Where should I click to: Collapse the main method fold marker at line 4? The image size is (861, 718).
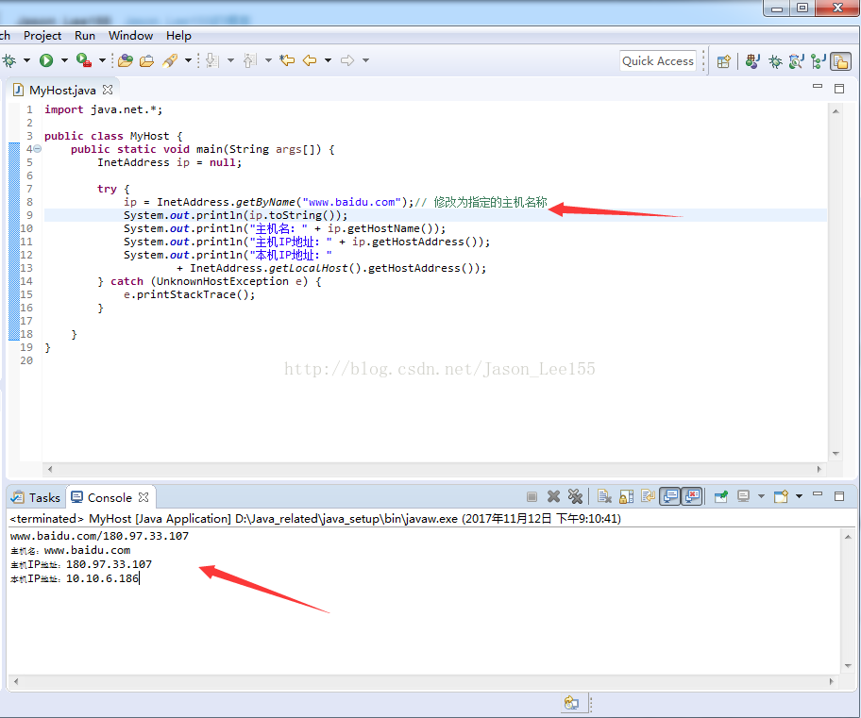(x=38, y=149)
